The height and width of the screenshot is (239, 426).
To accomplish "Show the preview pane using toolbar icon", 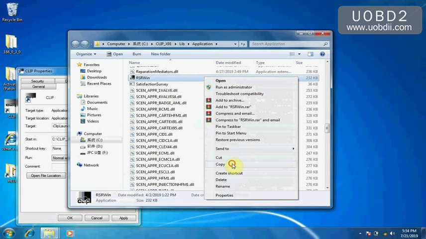I will pos(312,54).
